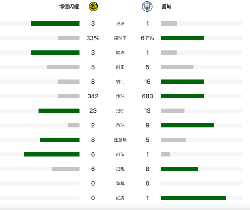250x210 pixels.
Task: Click the 传球 stat label
Action: click(x=120, y=96)
